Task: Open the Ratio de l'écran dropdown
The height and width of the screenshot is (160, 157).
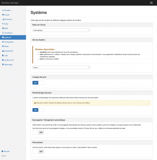Action: [x=61, y=30]
